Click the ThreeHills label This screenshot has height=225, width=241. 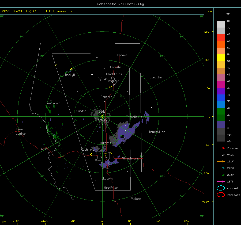click(x=134, y=117)
